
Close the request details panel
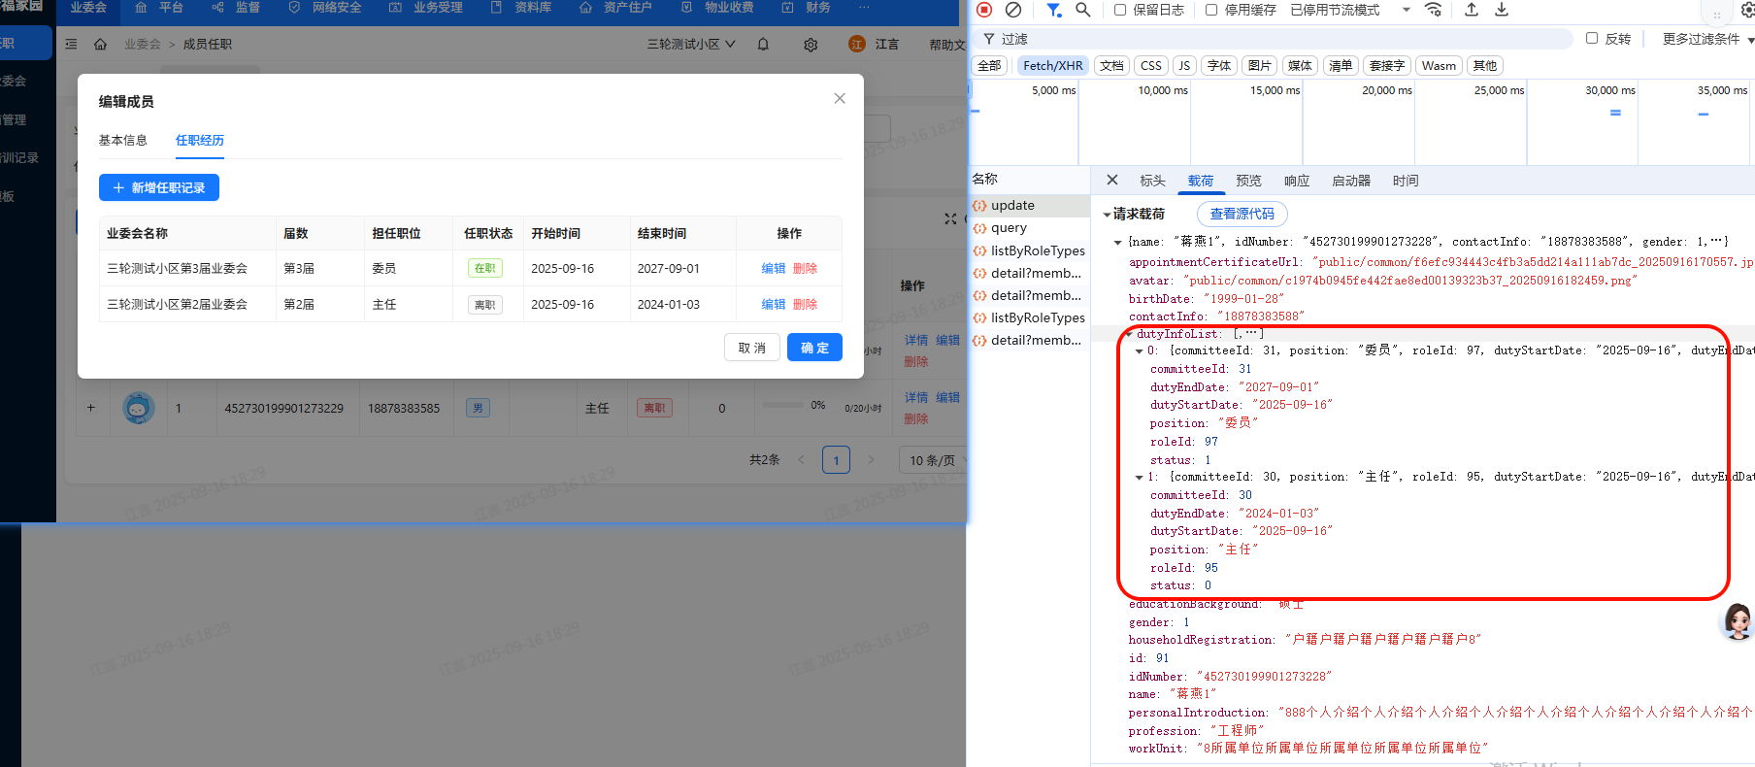1112,181
